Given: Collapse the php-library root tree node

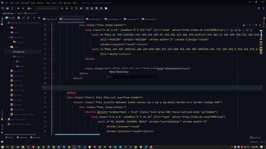Looking at the screenshot, I should [x=5, y=23].
